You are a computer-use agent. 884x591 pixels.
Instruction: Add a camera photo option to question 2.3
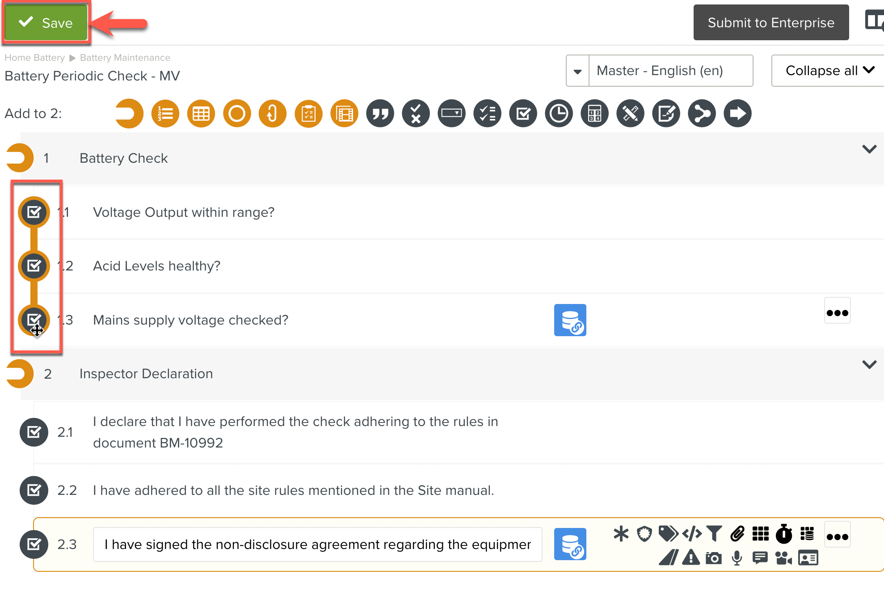[713, 558]
